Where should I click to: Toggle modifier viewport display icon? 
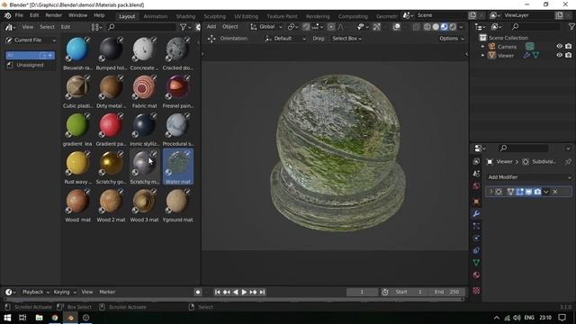pos(528,192)
